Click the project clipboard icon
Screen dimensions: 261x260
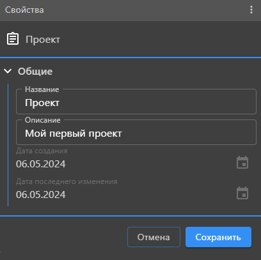13,39
